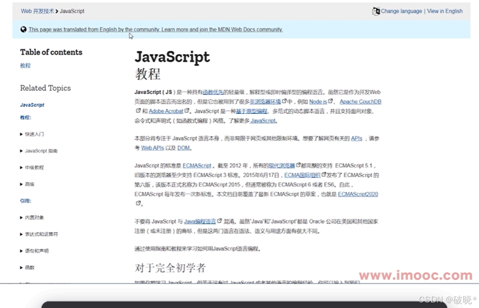Open the ECMAScript2020 link
The image size is (479, 308).
(358, 194)
